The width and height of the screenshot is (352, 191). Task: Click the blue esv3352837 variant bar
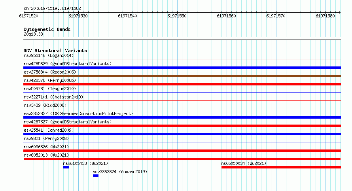pyautogui.click(x=182, y=117)
